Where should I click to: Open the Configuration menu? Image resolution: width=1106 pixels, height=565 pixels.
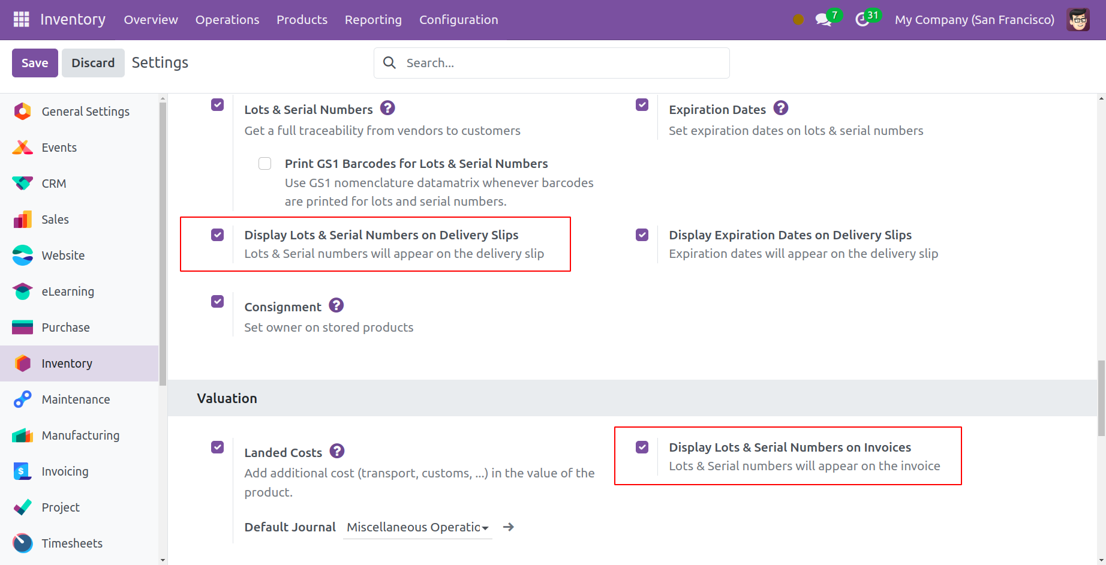(x=458, y=20)
